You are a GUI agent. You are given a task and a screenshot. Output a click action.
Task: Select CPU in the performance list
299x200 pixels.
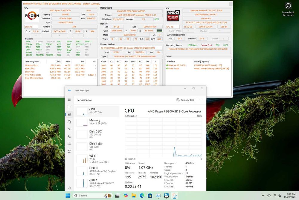pyautogui.click(x=97, y=112)
